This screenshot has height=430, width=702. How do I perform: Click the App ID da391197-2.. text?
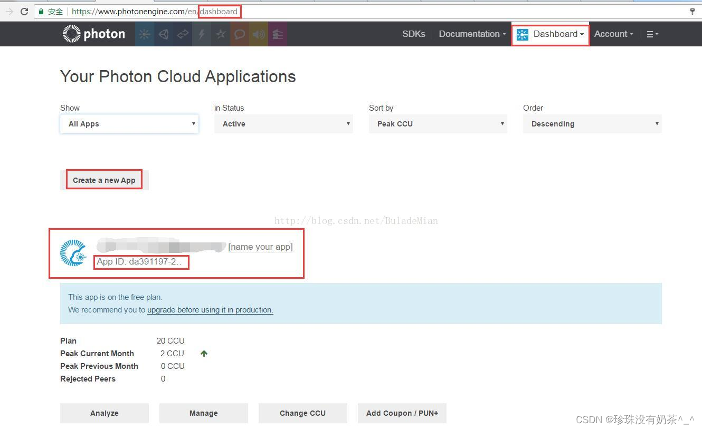click(x=139, y=261)
